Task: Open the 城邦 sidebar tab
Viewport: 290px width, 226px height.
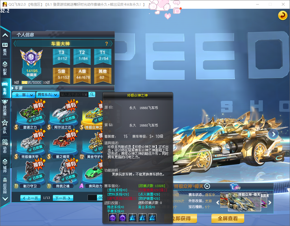Action: tap(5, 165)
